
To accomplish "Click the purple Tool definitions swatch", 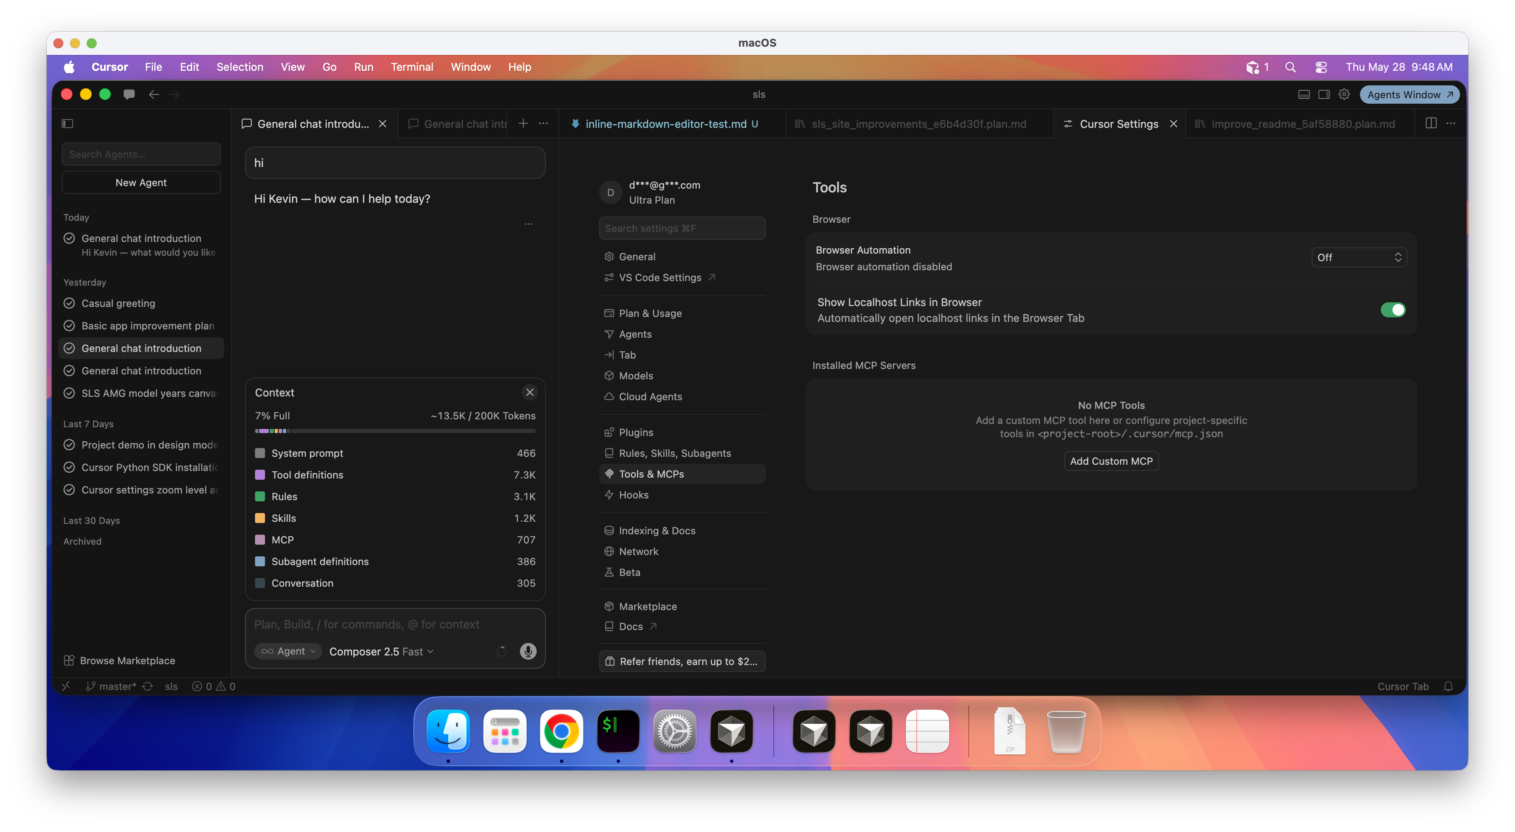I will [x=260, y=475].
